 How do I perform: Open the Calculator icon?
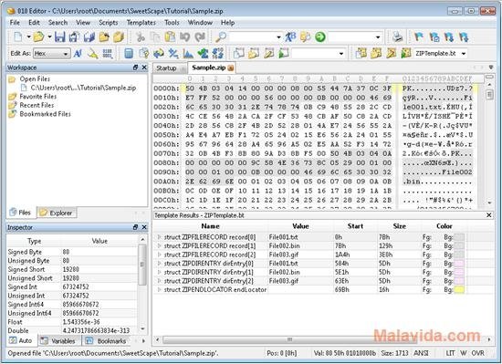pyautogui.click(x=129, y=54)
